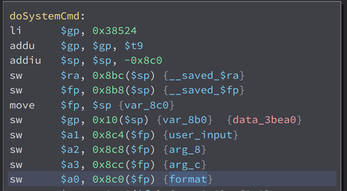Click the offset 0x8cc
Screen dimensions: 347x191
point(108,165)
